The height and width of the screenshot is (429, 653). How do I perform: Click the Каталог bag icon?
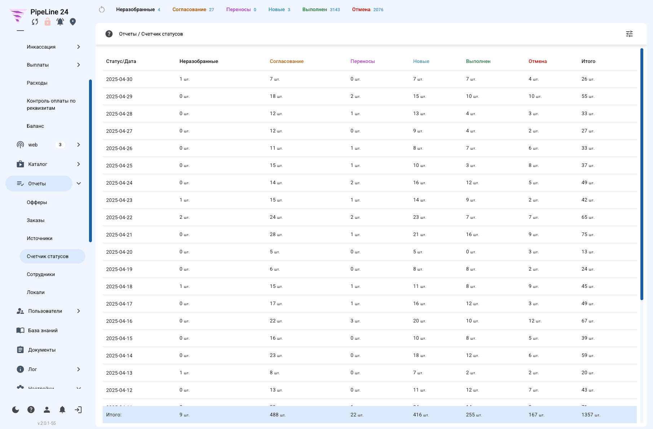coord(20,164)
